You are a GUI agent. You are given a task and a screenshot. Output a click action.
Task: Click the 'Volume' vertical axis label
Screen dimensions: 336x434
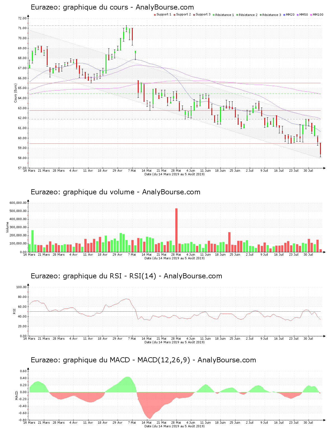[8, 227]
